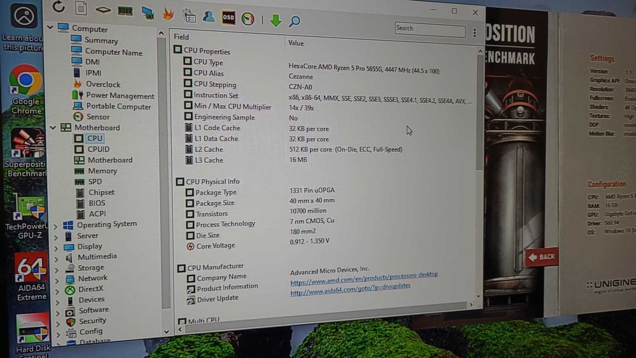Open Power Management tree item

(120, 95)
